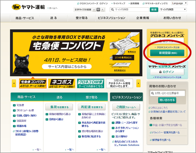Screen dimensions: 196x153
Task: Focus the お問い合わせ伝票番号 tracking input
Action: pos(167,93)
